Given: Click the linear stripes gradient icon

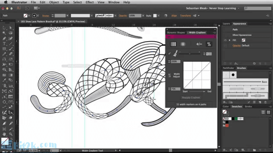Looking at the screenshot, I should (173, 44).
